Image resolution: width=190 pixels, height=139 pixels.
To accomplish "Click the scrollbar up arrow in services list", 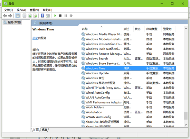I will pos(186,28).
